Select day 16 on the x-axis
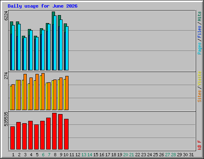 (102, 155)
